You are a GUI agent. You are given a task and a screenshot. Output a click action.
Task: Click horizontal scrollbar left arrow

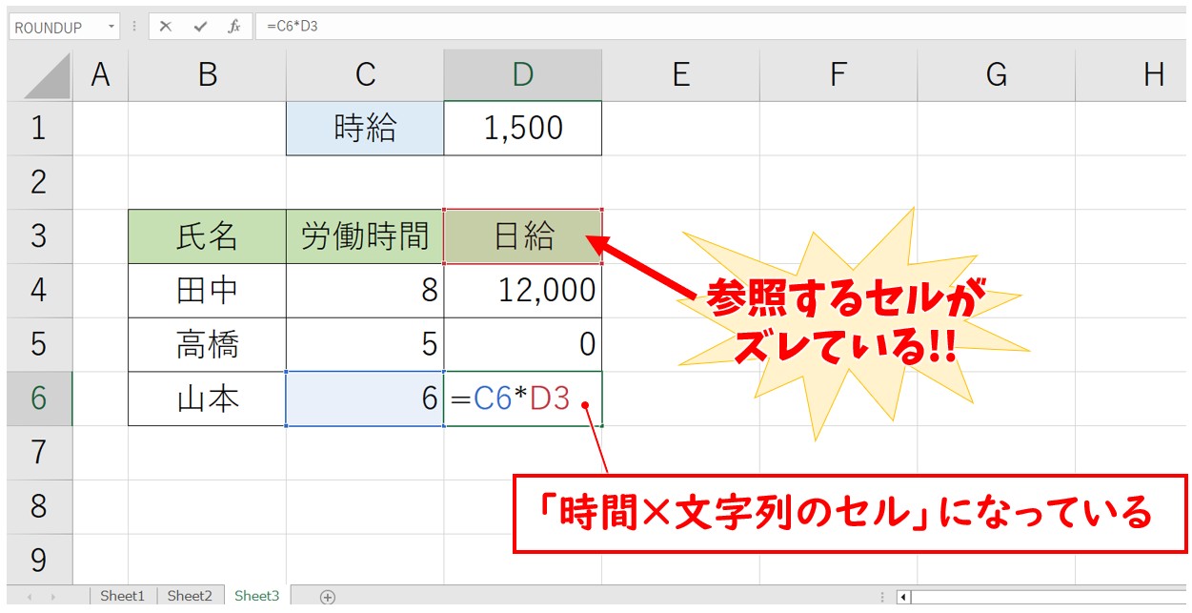point(905,598)
